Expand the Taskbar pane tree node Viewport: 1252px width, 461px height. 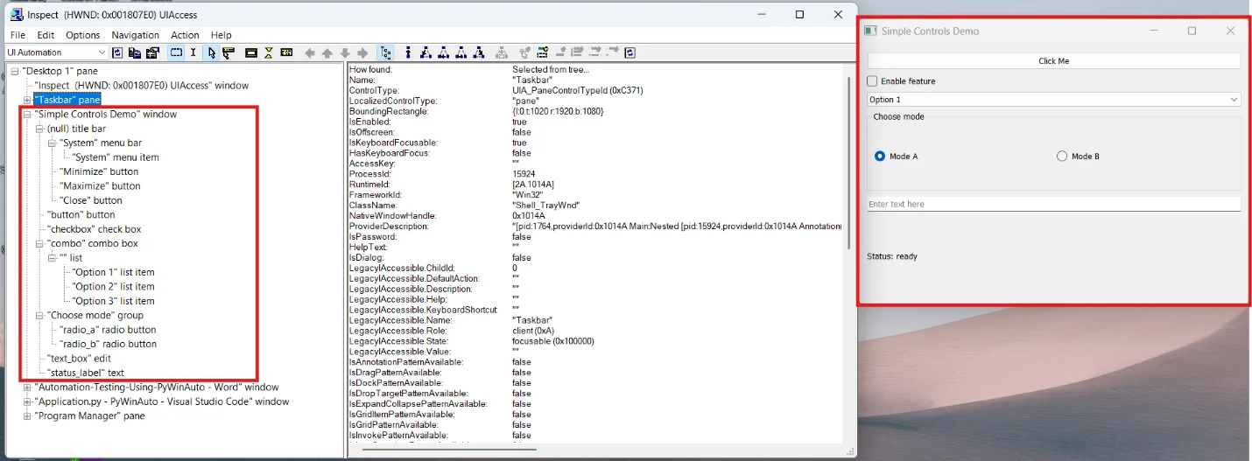coord(27,100)
